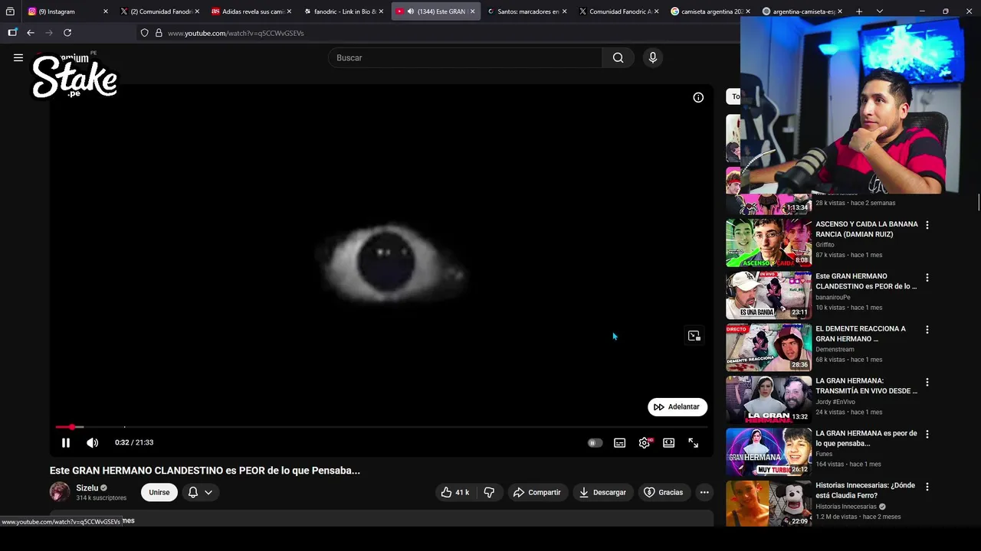Click the Unirse join button
Image resolution: width=981 pixels, height=551 pixels.
tap(159, 492)
